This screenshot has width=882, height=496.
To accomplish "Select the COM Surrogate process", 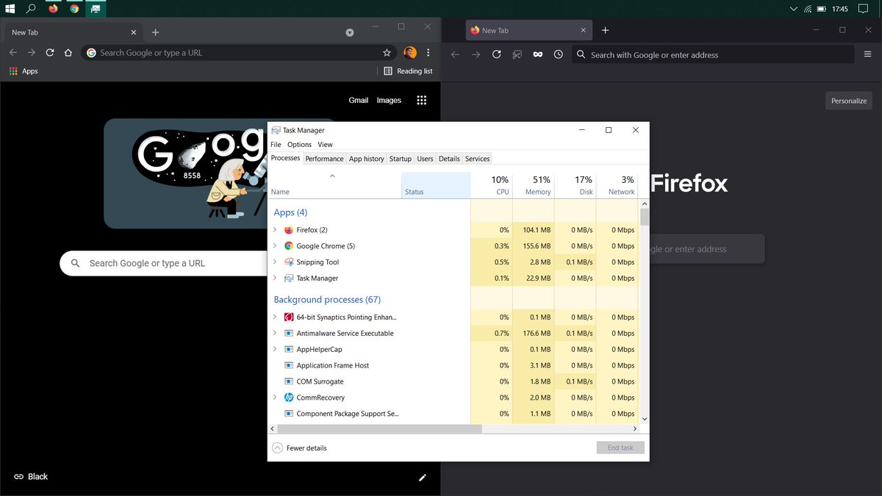I will [x=453, y=381].
